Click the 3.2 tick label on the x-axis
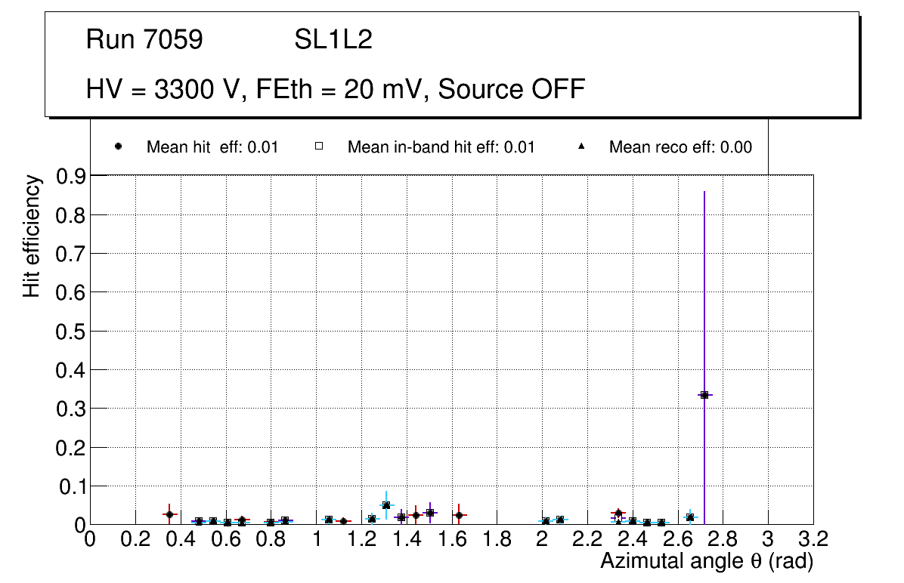Image resolution: width=904 pixels, height=583 pixels. [x=813, y=540]
